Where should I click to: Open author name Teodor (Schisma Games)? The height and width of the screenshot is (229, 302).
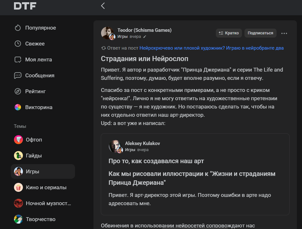pyautogui.click(x=144, y=30)
